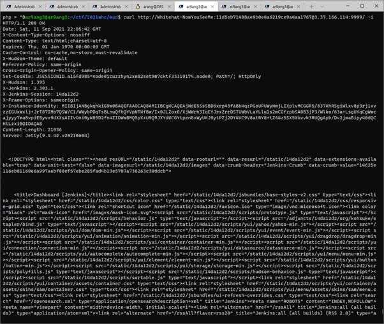Close the third Administrator tab
The width and height of the screenshot is (384, 324).
pos(126,6)
